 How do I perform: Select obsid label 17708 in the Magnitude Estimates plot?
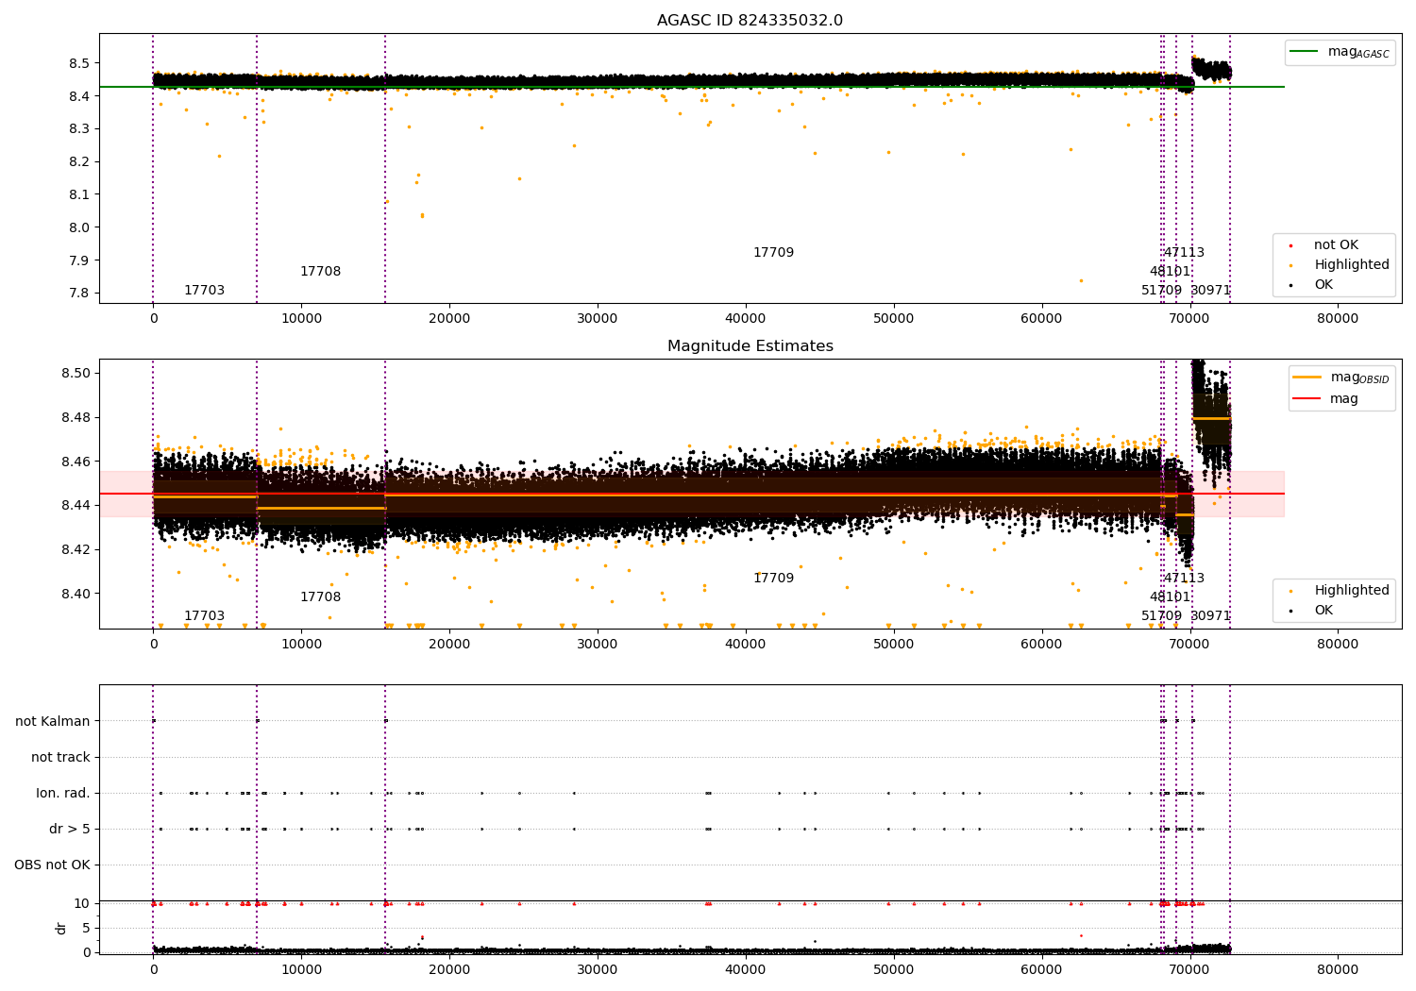click(320, 597)
